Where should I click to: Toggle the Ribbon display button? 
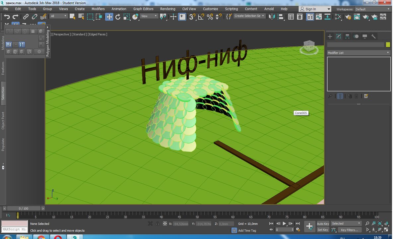[310, 17]
